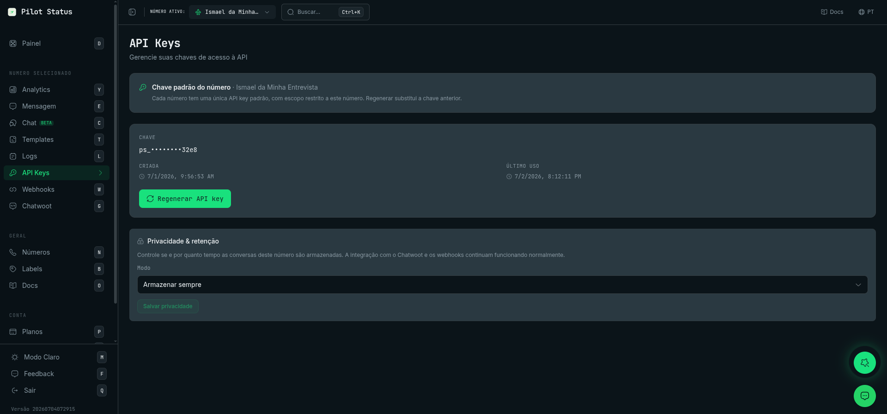Image resolution: width=887 pixels, height=414 pixels.
Task: Click the globe language icon
Action: pos(862,12)
